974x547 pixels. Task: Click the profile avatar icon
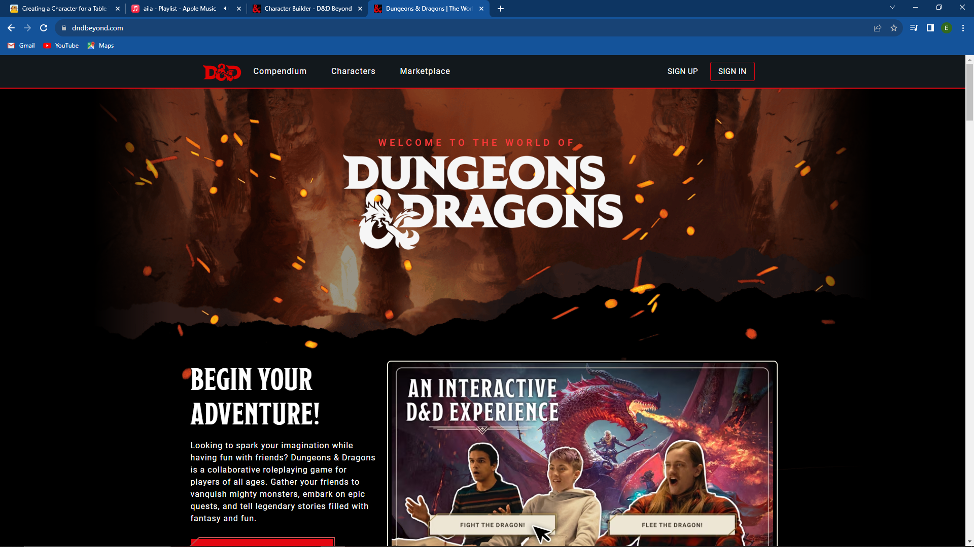pyautogui.click(x=947, y=28)
